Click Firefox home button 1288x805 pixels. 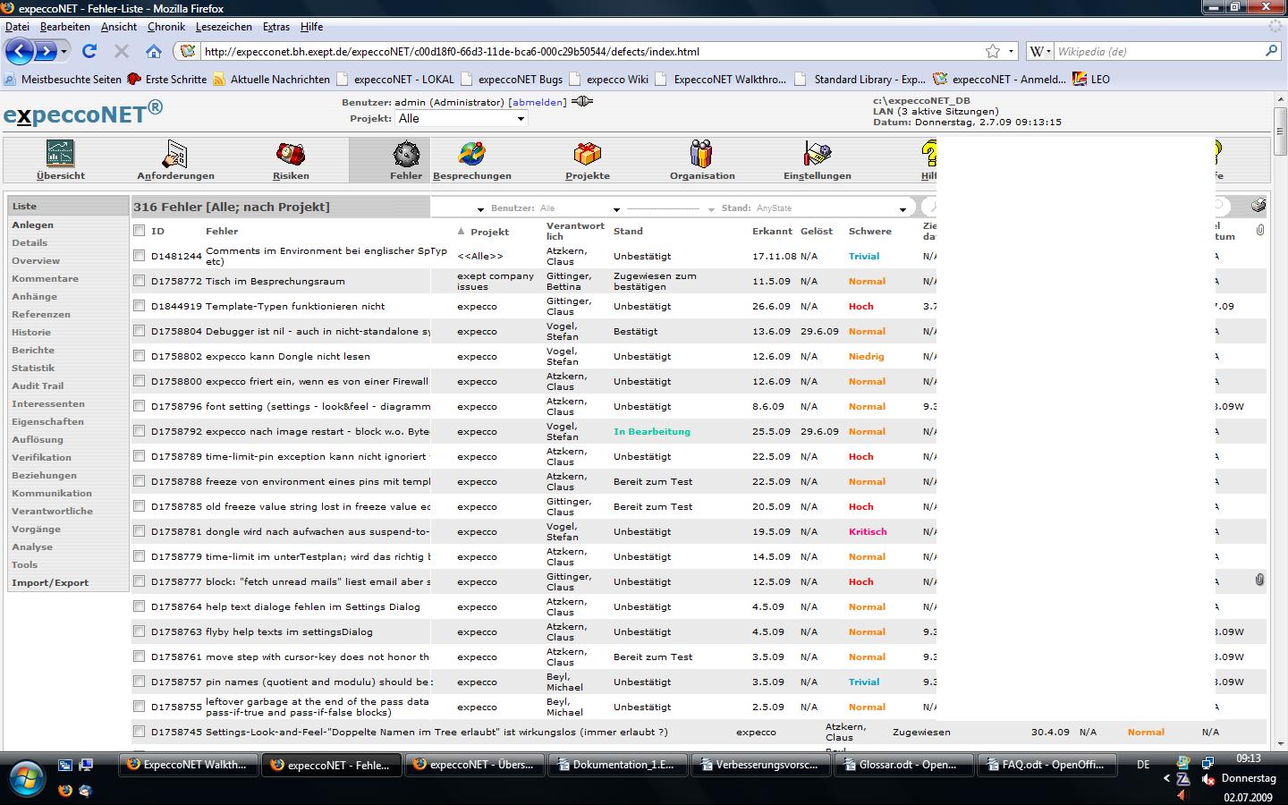154,52
